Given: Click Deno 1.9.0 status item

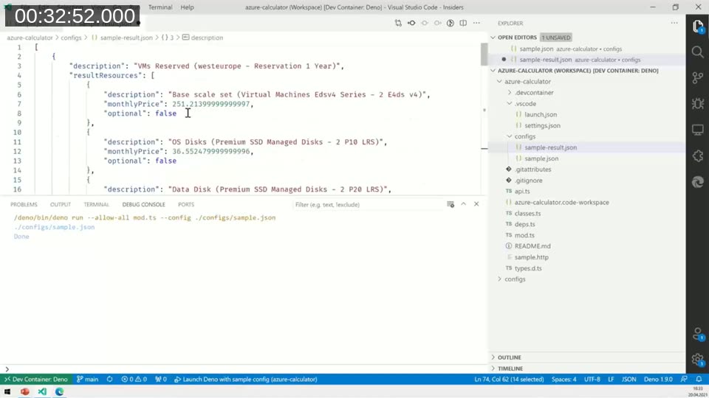Looking at the screenshot, I should pos(658,380).
